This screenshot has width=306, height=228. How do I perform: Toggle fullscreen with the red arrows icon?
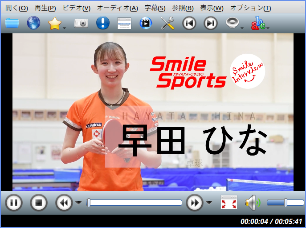click(x=229, y=202)
